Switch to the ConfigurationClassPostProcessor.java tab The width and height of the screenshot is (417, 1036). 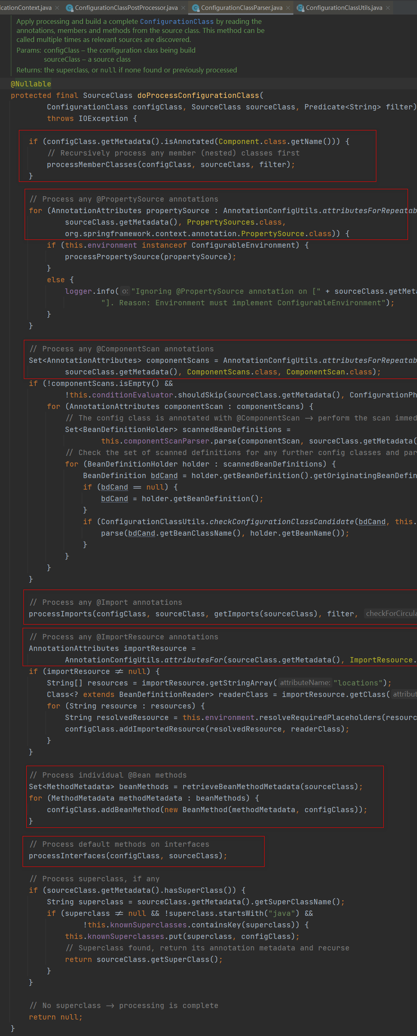point(126,8)
